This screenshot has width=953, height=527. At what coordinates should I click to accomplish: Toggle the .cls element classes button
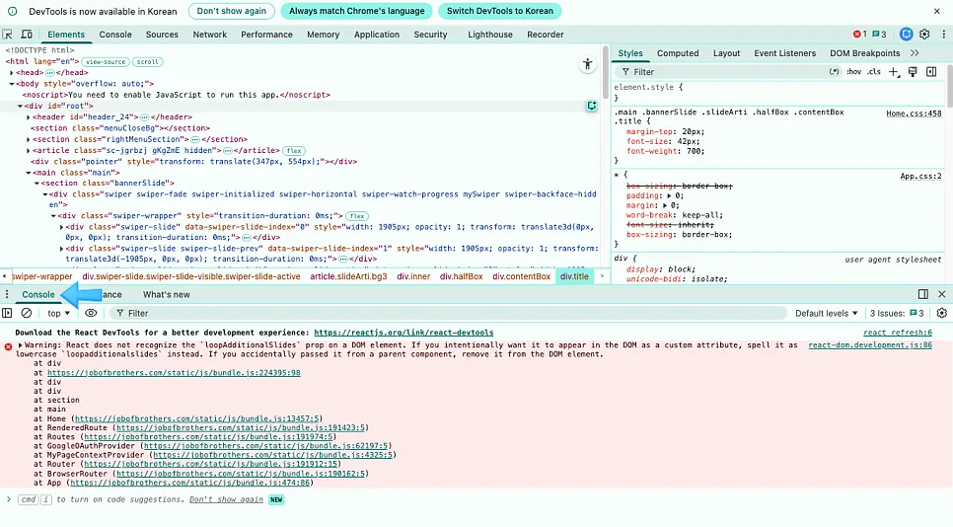(874, 72)
